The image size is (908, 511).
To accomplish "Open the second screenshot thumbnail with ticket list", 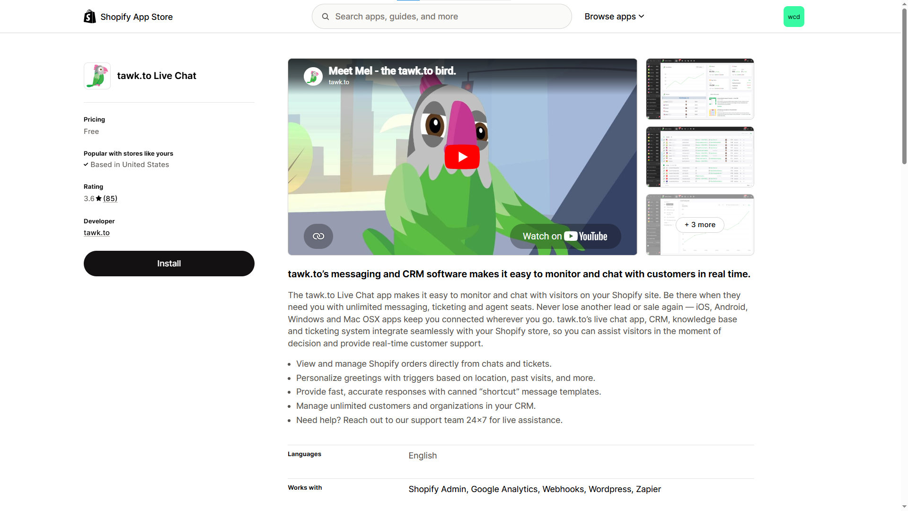I will (700, 157).
